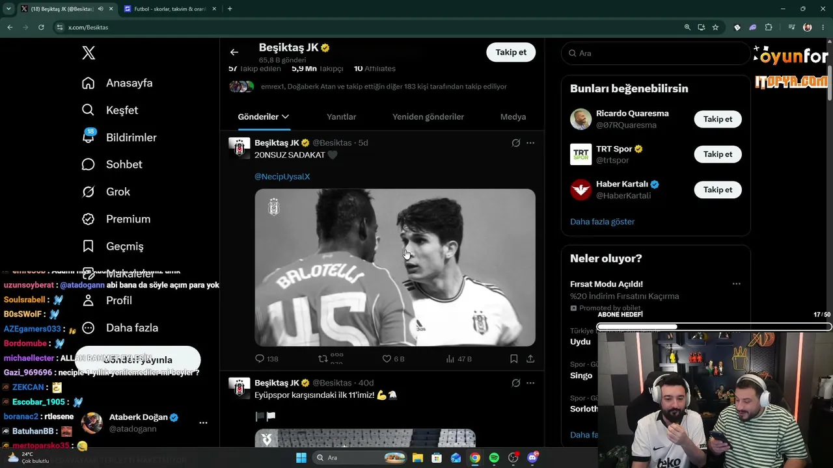Image resolution: width=833 pixels, height=468 pixels.
Task: Click the Chrome address bar URL
Action: (x=88, y=27)
